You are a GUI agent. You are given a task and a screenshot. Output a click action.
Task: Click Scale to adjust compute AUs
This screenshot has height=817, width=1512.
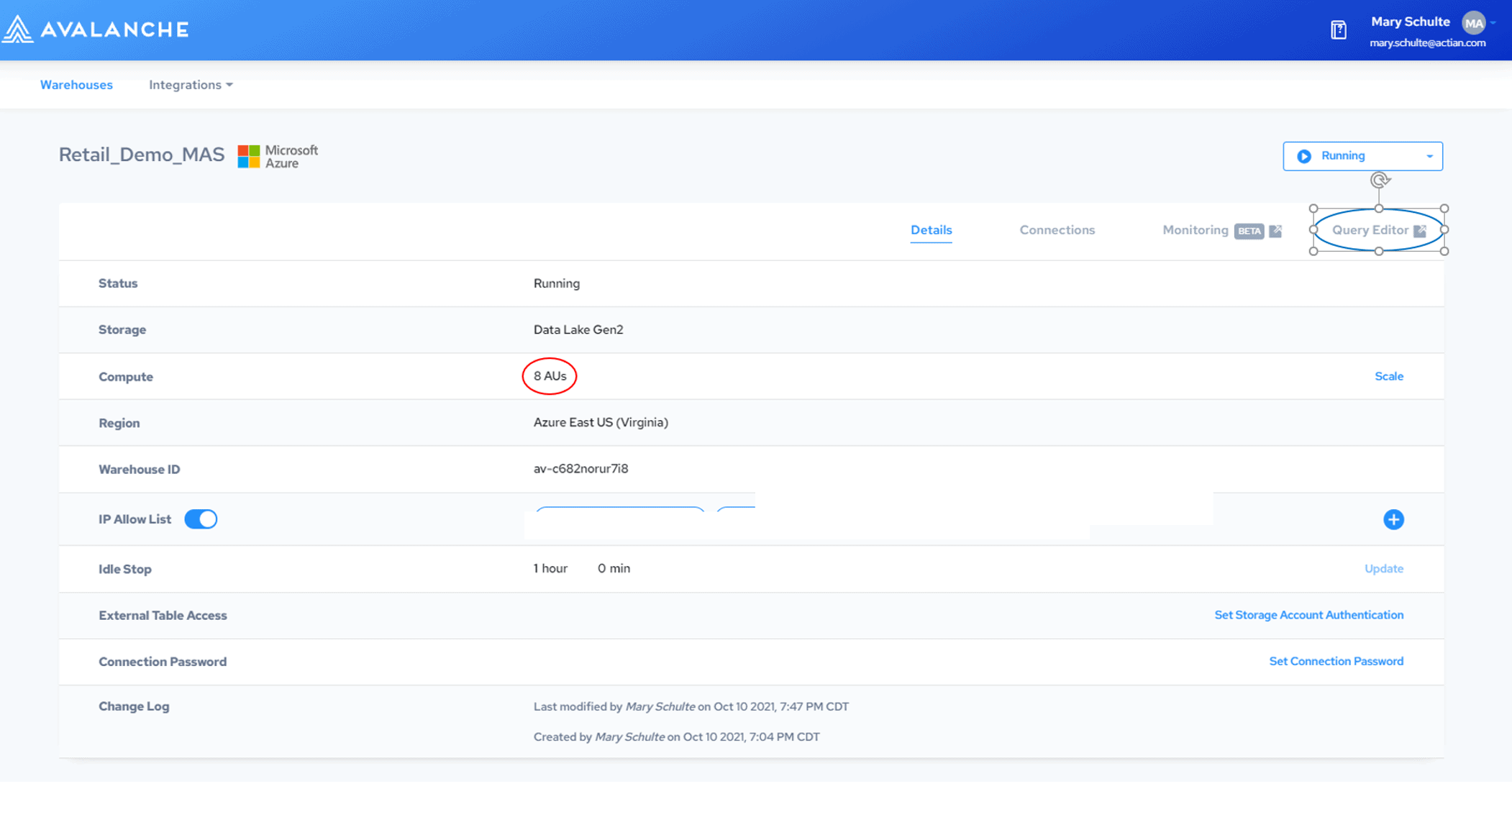[1389, 376]
